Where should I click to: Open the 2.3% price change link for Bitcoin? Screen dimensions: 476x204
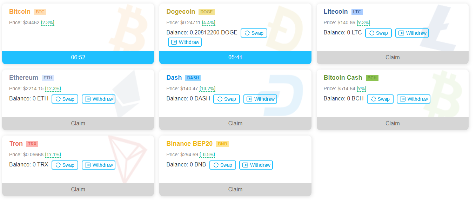coord(47,22)
